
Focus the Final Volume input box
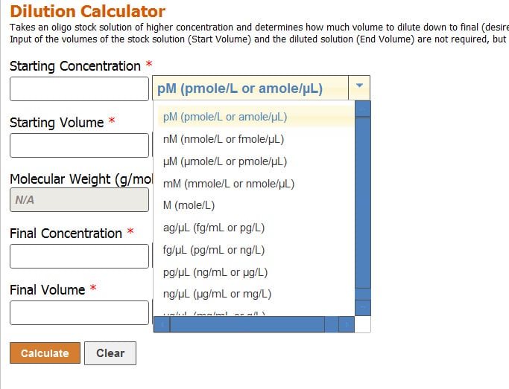79,312
